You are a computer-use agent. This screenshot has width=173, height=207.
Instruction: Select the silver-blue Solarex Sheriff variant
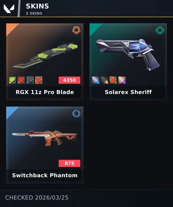coord(96,80)
